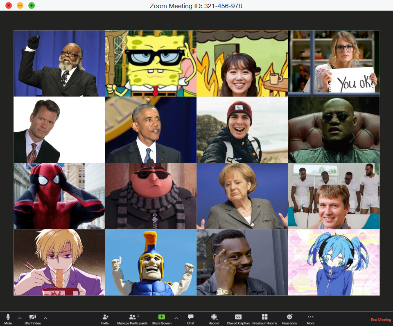Mute the microphone

(8, 319)
